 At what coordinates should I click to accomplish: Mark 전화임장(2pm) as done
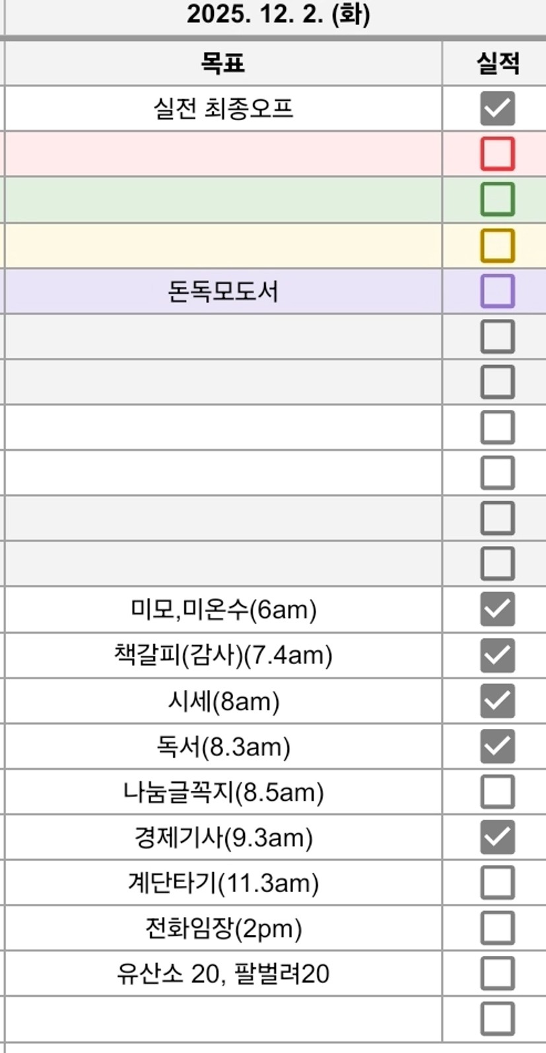[x=497, y=928]
